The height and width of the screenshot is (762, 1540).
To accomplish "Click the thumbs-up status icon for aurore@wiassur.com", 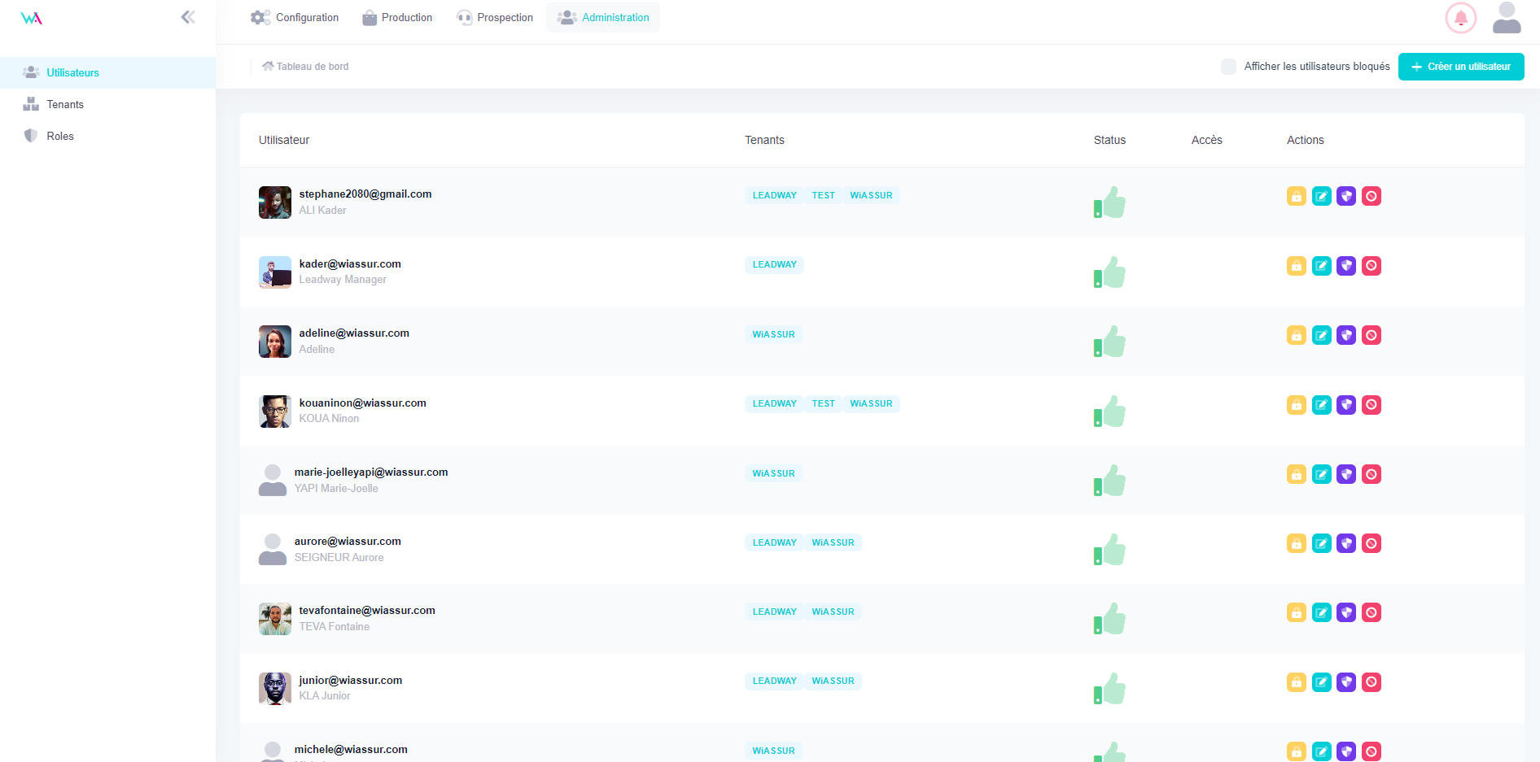I will 1109,550.
